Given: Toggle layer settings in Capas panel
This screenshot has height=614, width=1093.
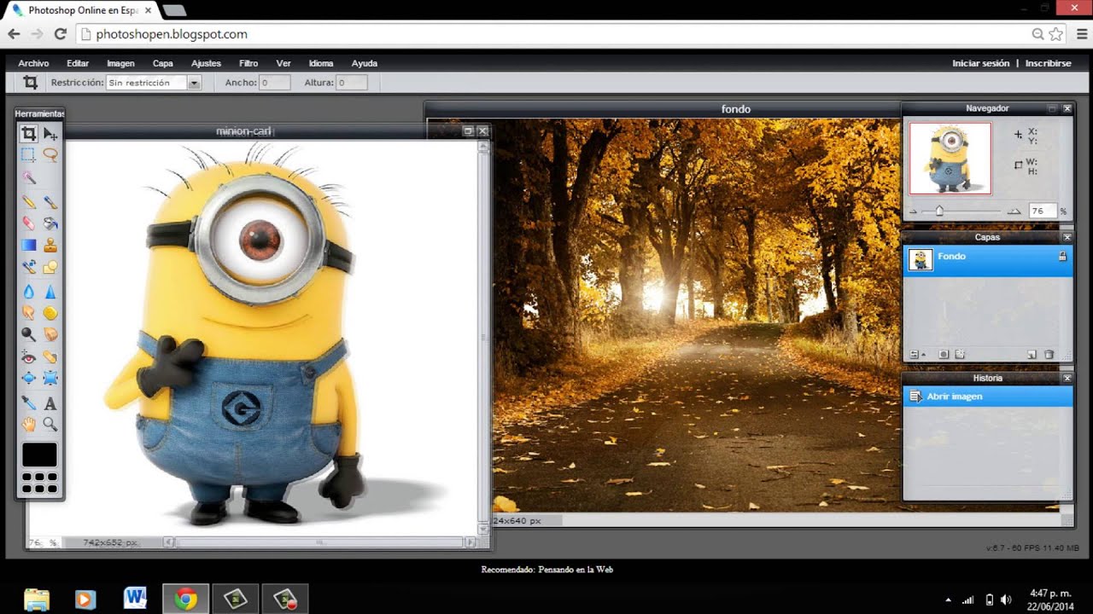Looking at the screenshot, I should (918, 354).
